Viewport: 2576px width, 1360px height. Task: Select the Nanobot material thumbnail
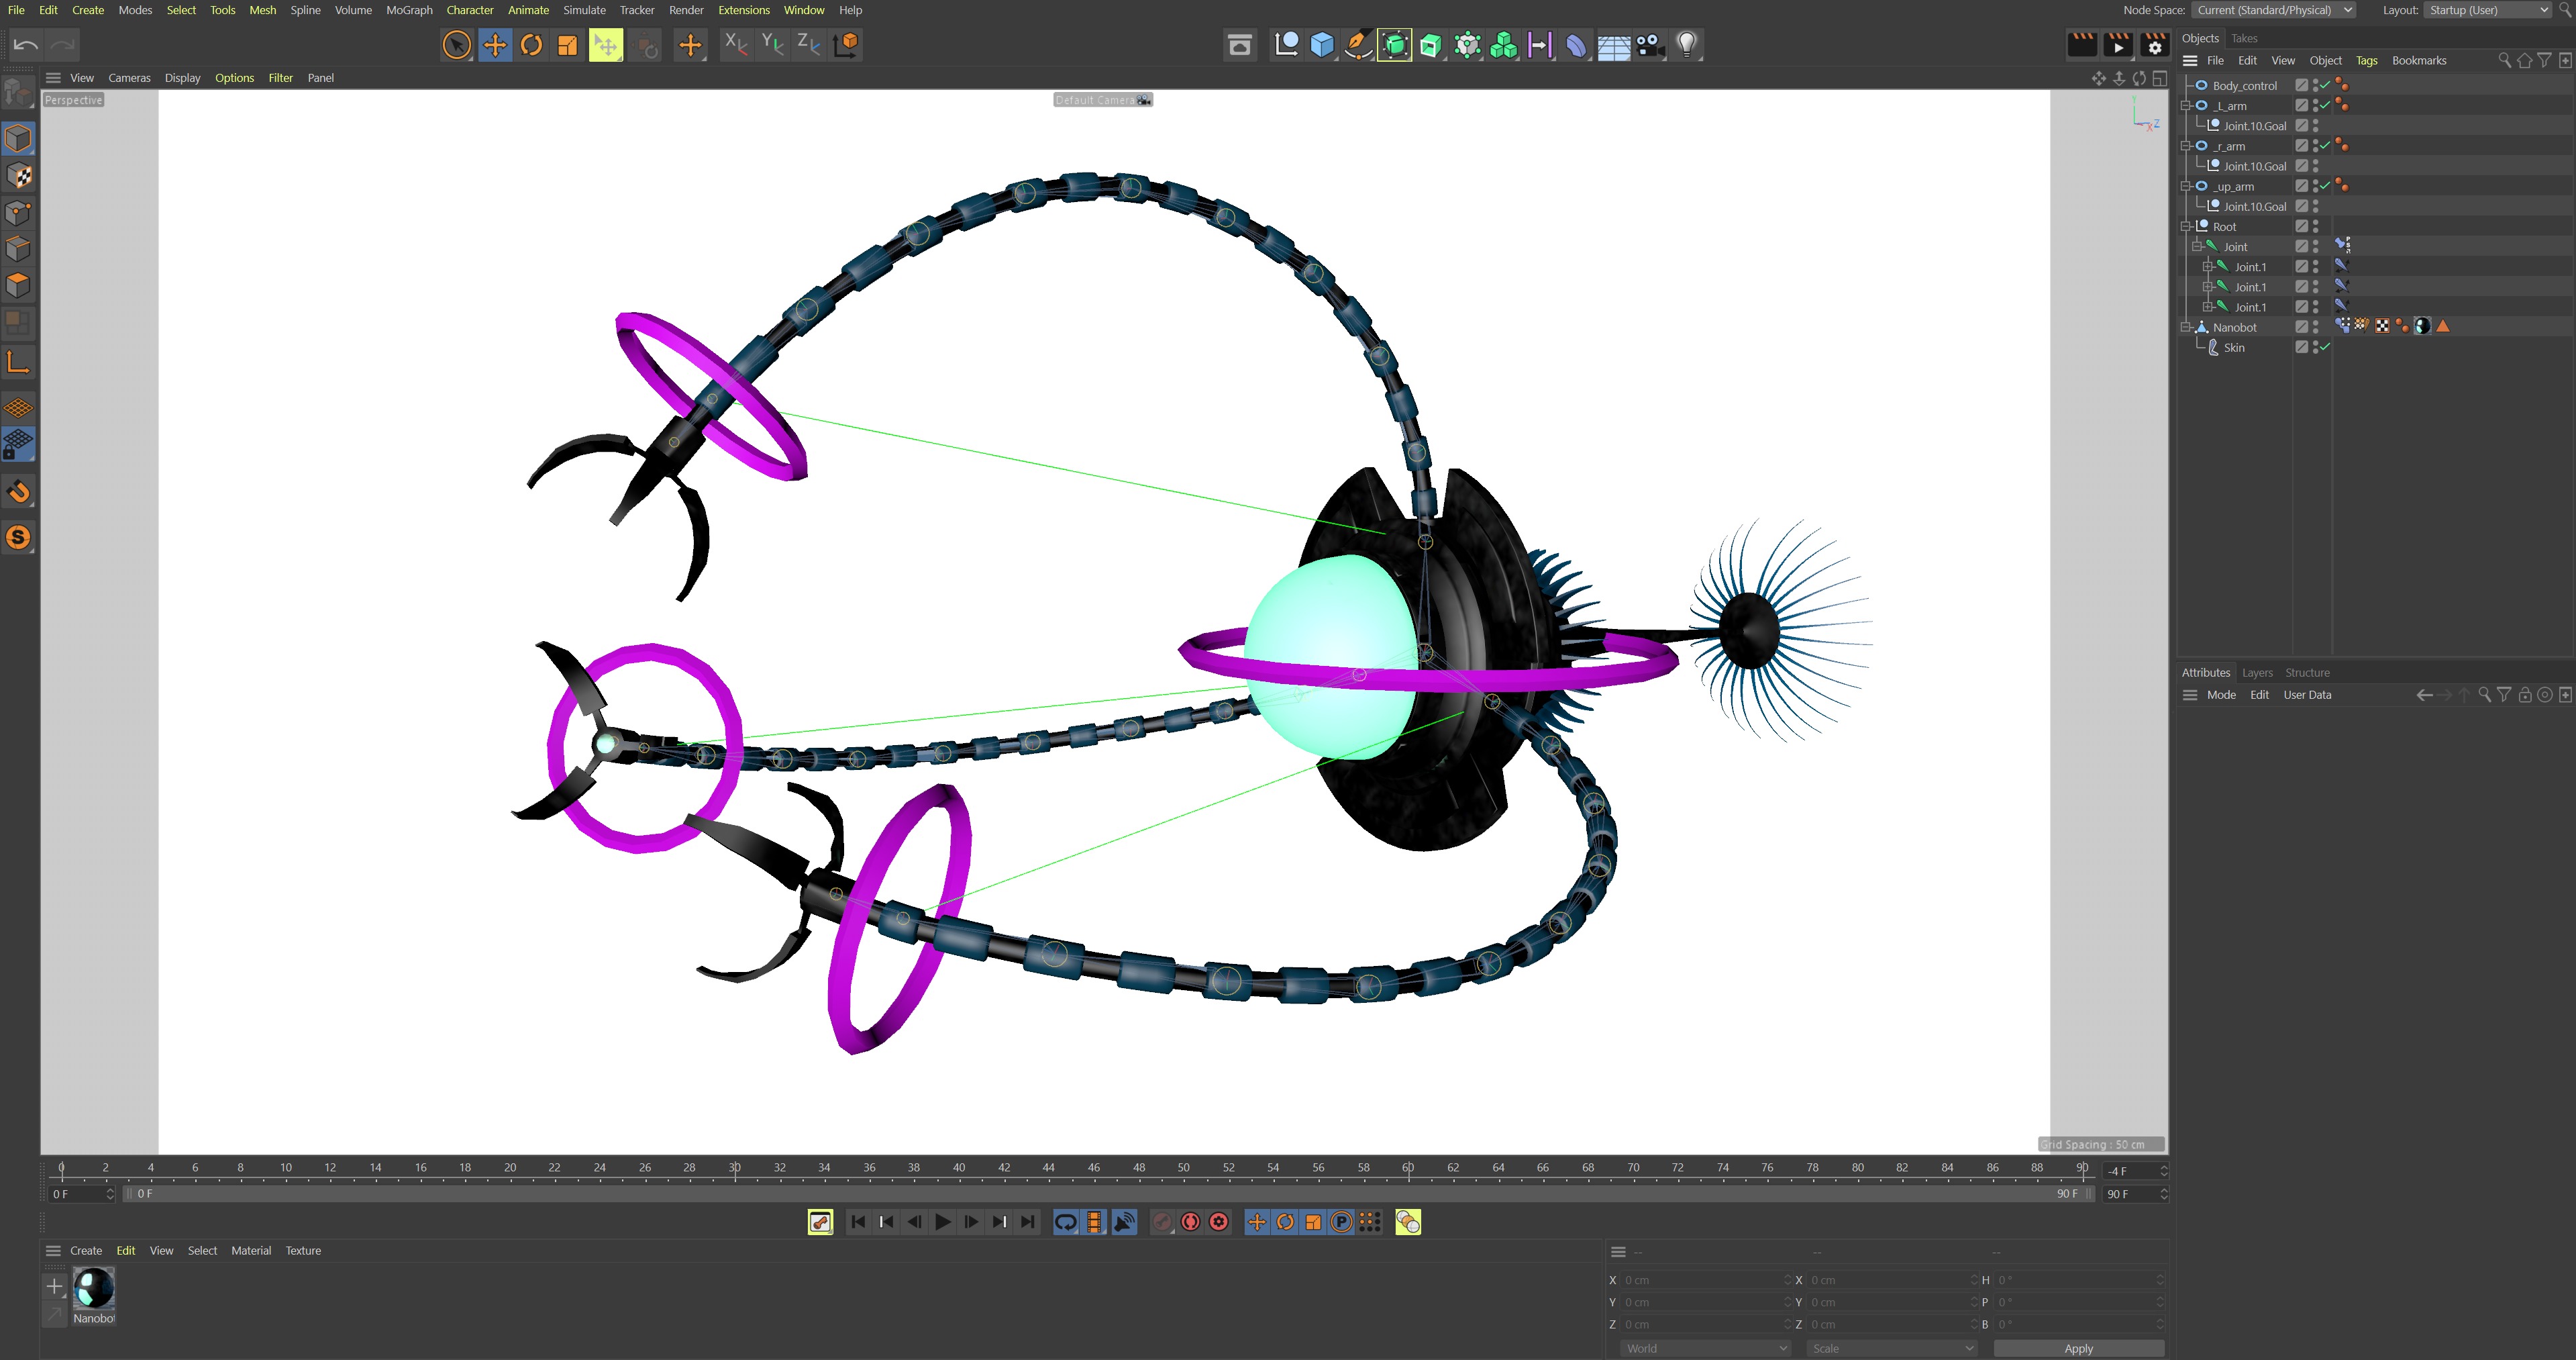click(94, 1288)
